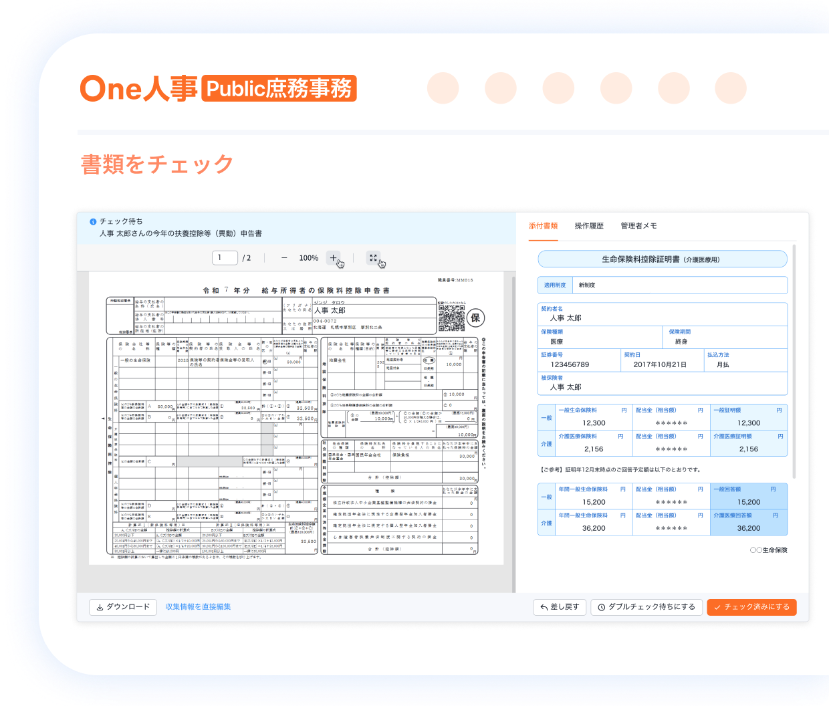Select the 保険種類 医療 value
829x706 pixels.
click(x=556, y=341)
